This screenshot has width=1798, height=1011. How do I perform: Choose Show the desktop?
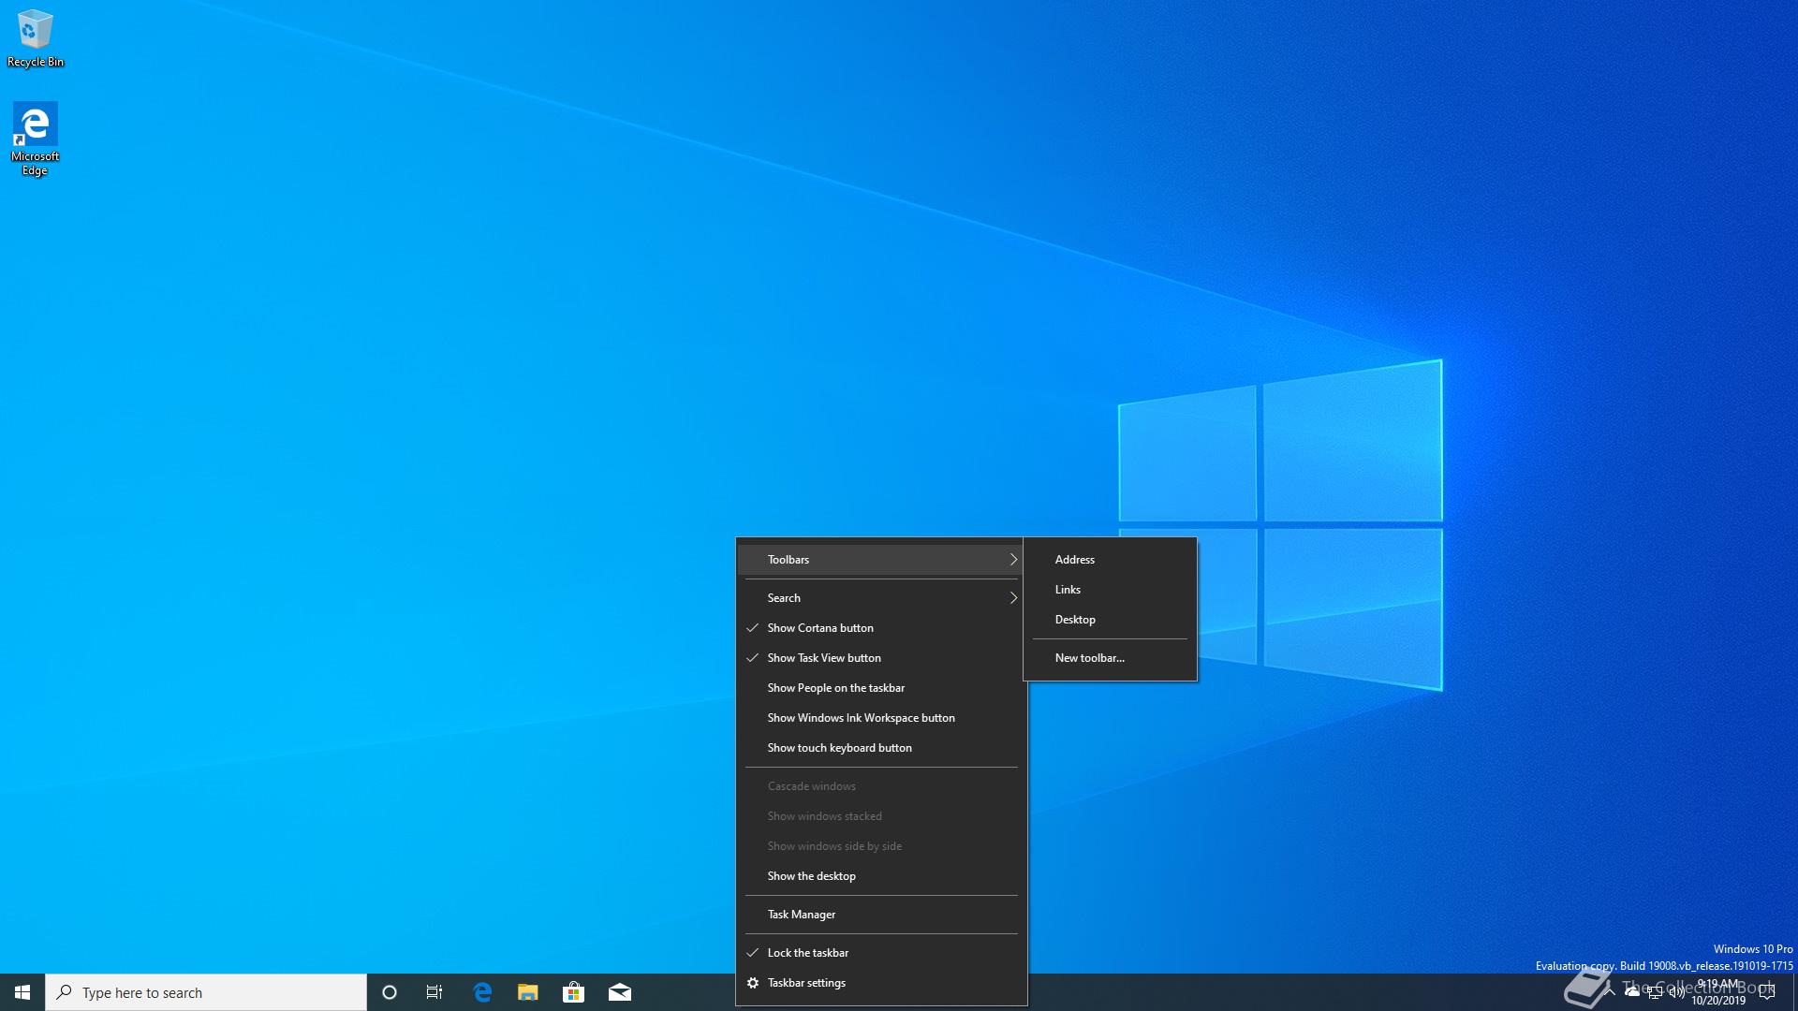point(881,876)
